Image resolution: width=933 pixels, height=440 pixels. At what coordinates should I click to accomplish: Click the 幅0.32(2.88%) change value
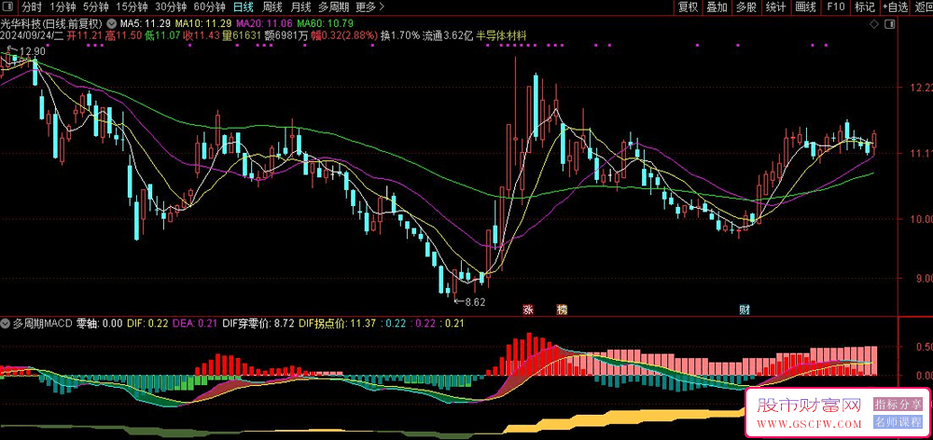click(x=342, y=35)
